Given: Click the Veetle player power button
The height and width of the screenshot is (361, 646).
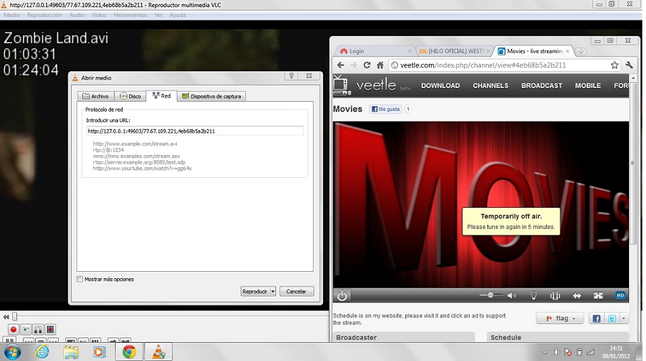Looking at the screenshot, I should tap(342, 296).
